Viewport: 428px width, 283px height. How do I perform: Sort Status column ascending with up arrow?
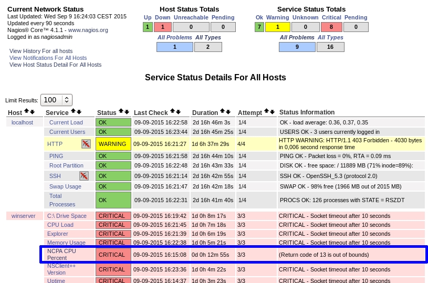click(121, 112)
